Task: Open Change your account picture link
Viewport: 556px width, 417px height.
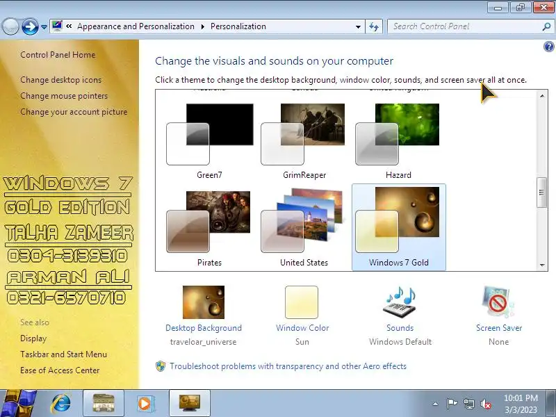Action: (x=74, y=112)
